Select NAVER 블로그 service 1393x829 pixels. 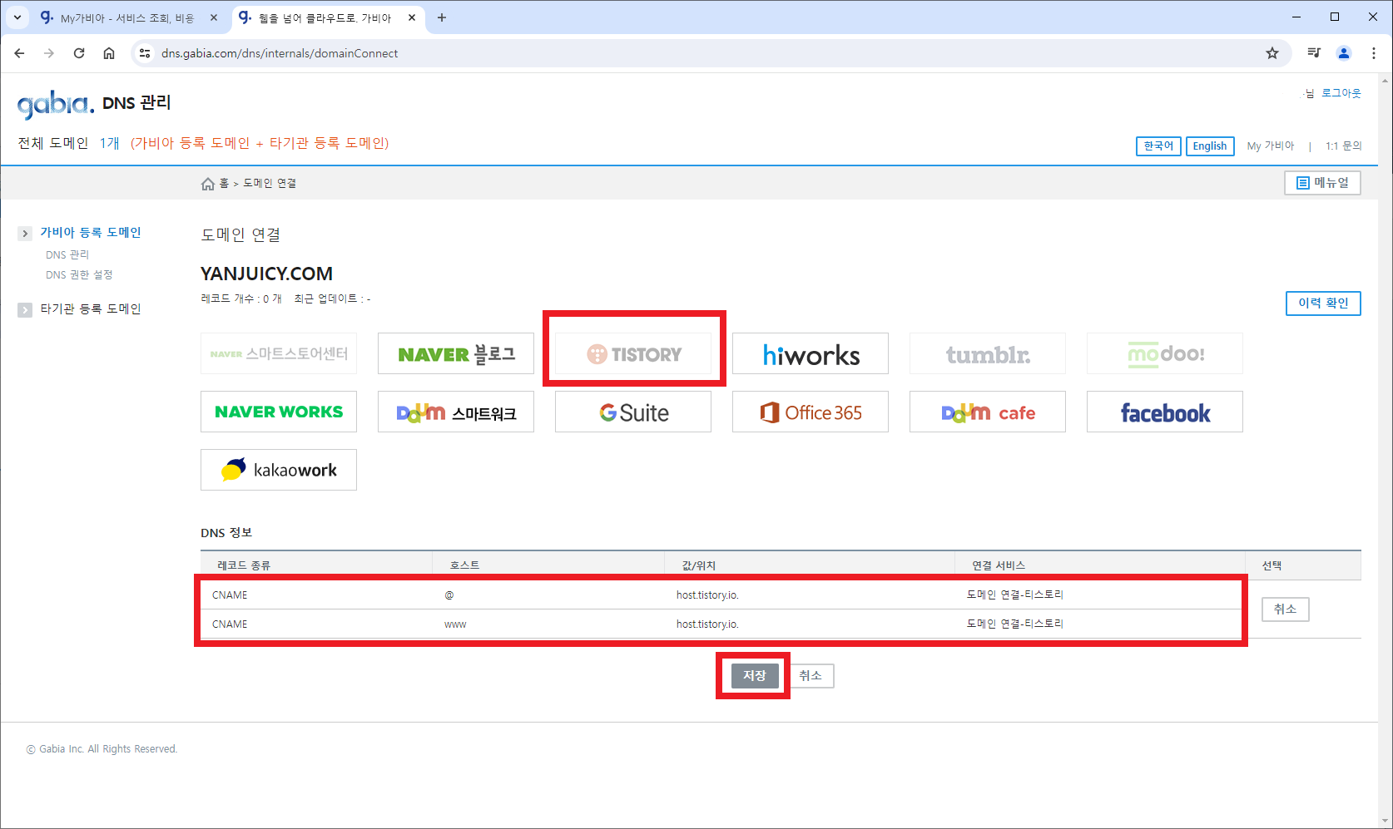click(456, 353)
